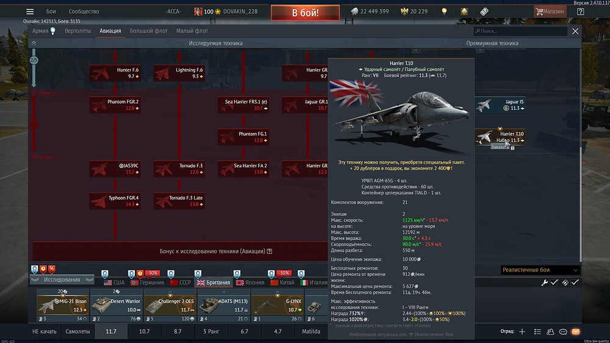This screenshot has height=343, width=610.
Task: Click the blue pin badge above СССР
Action: coord(171,274)
